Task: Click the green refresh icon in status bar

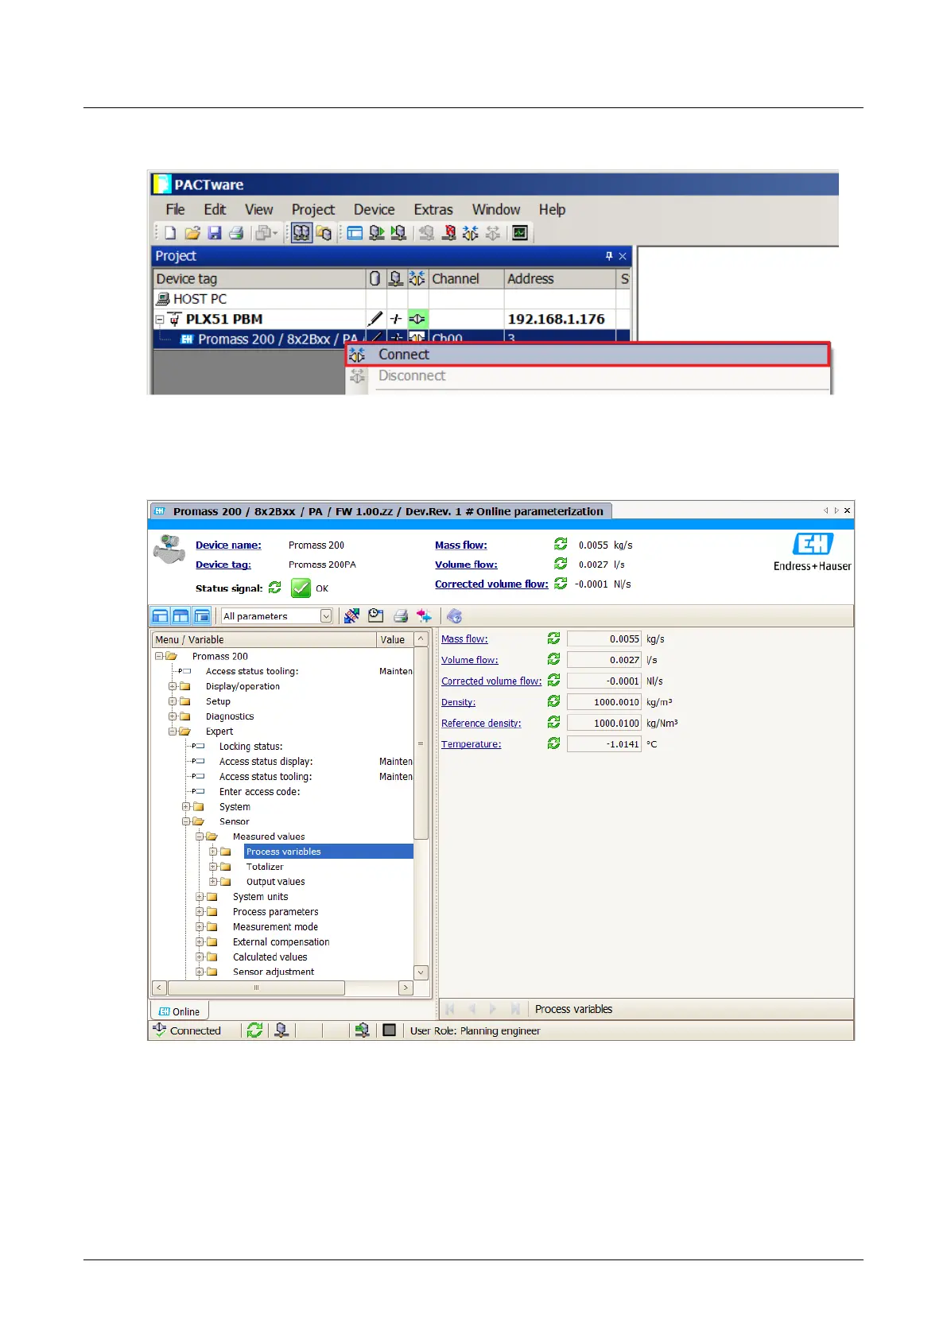Action: pyautogui.click(x=254, y=1030)
